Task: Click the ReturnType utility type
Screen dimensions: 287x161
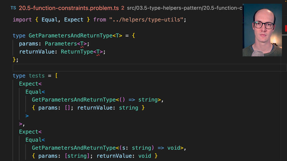Action: point(77,52)
